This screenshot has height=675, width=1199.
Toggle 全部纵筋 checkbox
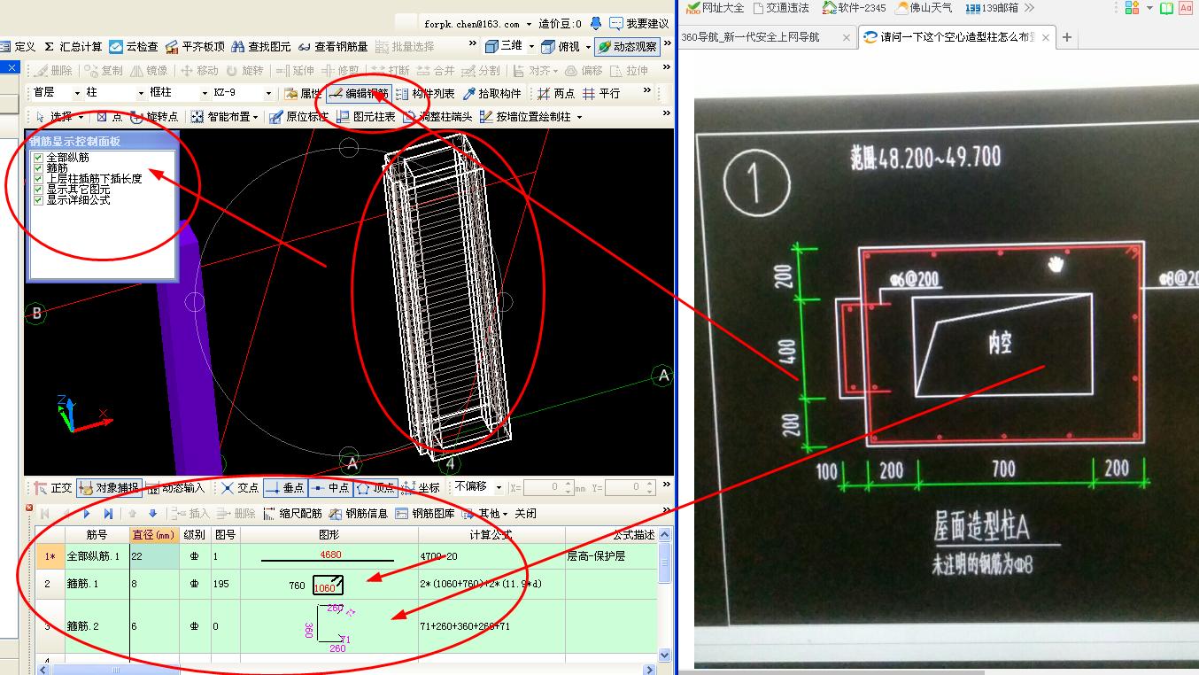click(x=38, y=158)
